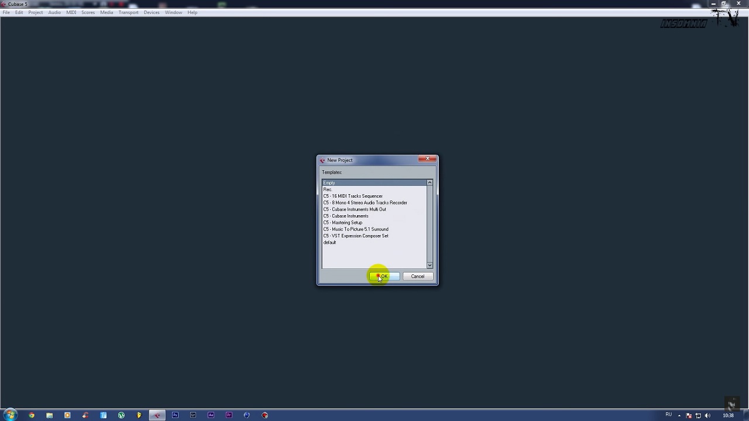
Task: Open the Transport menu
Action: [128, 12]
